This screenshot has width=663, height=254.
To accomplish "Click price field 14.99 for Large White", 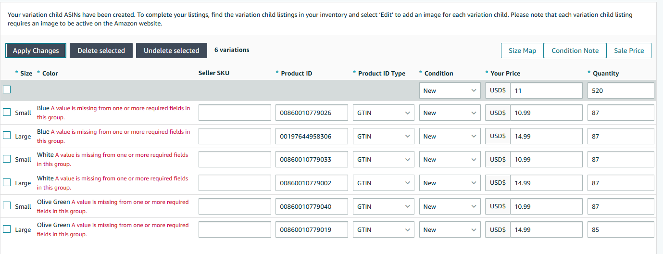I will [x=546, y=183].
